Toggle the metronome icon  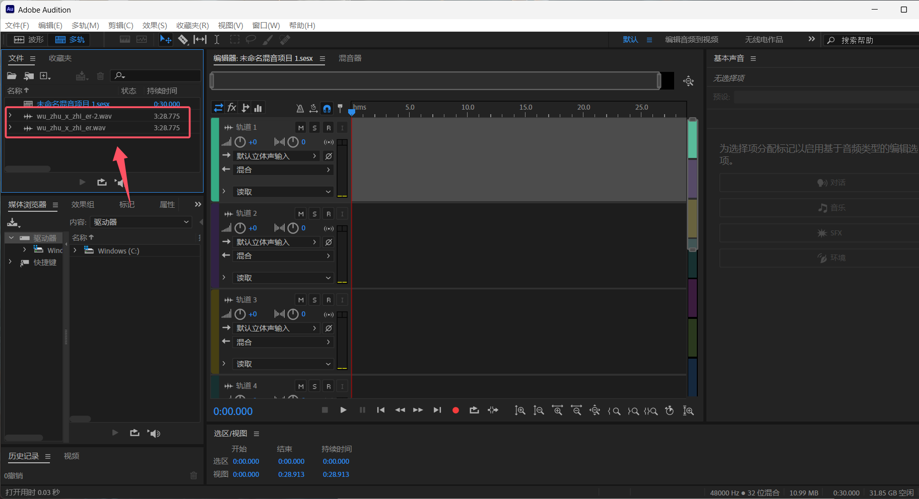pyautogui.click(x=300, y=108)
